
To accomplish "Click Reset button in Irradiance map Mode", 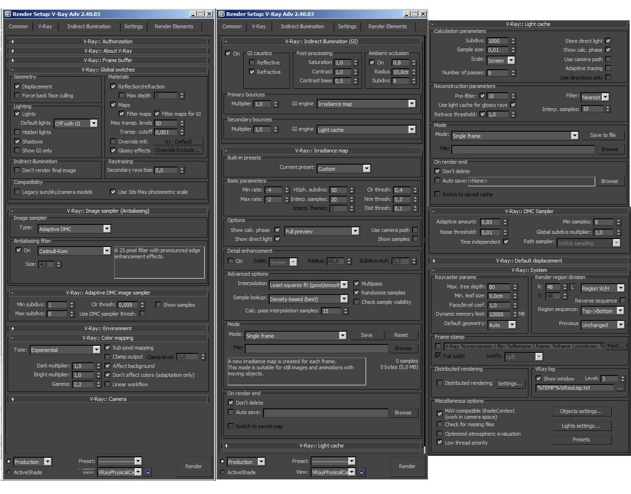I will [401, 335].
